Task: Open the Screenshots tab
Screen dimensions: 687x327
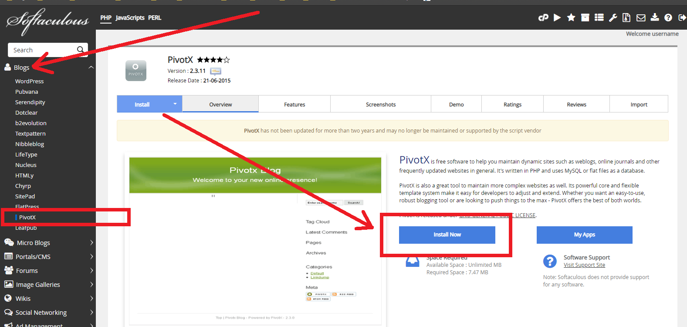Action: click(381, 104)
